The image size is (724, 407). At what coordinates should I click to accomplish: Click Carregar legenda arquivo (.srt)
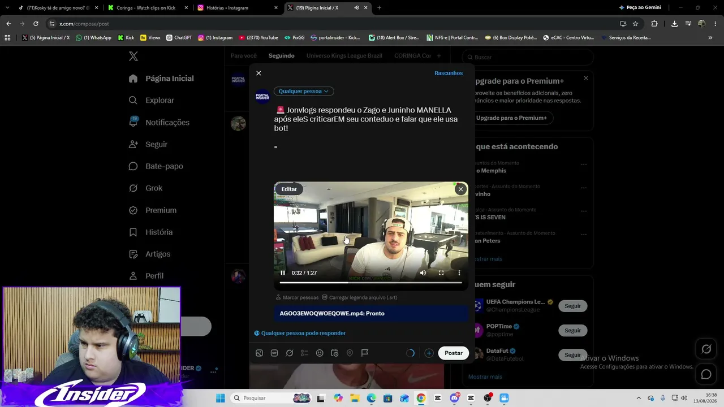coord(360,297)
